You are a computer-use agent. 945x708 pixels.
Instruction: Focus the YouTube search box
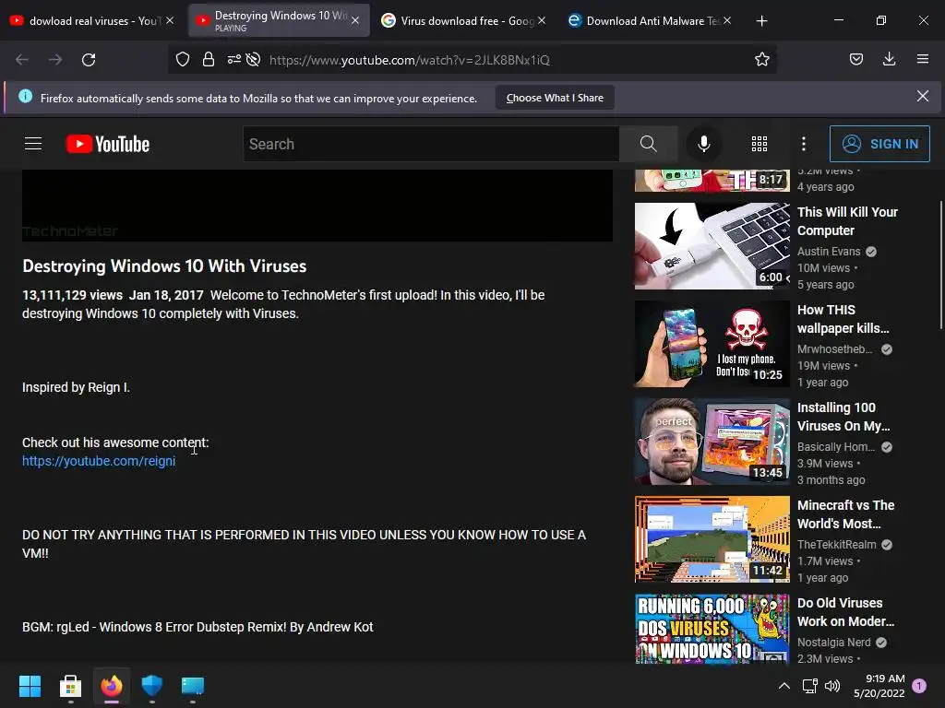tap(431, 144)
